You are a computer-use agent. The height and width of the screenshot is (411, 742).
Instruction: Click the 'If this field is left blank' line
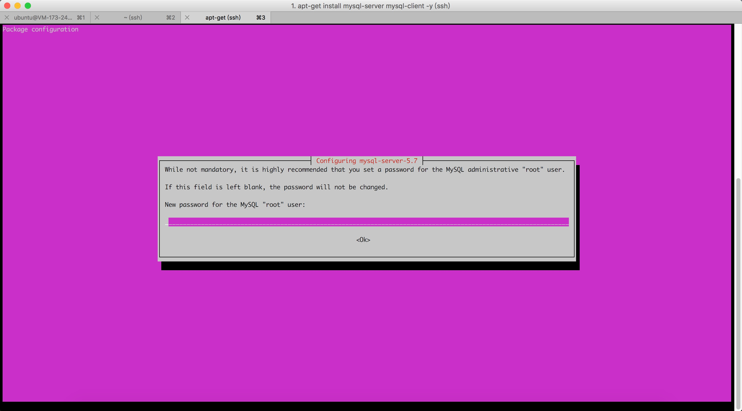click(276, 187)
